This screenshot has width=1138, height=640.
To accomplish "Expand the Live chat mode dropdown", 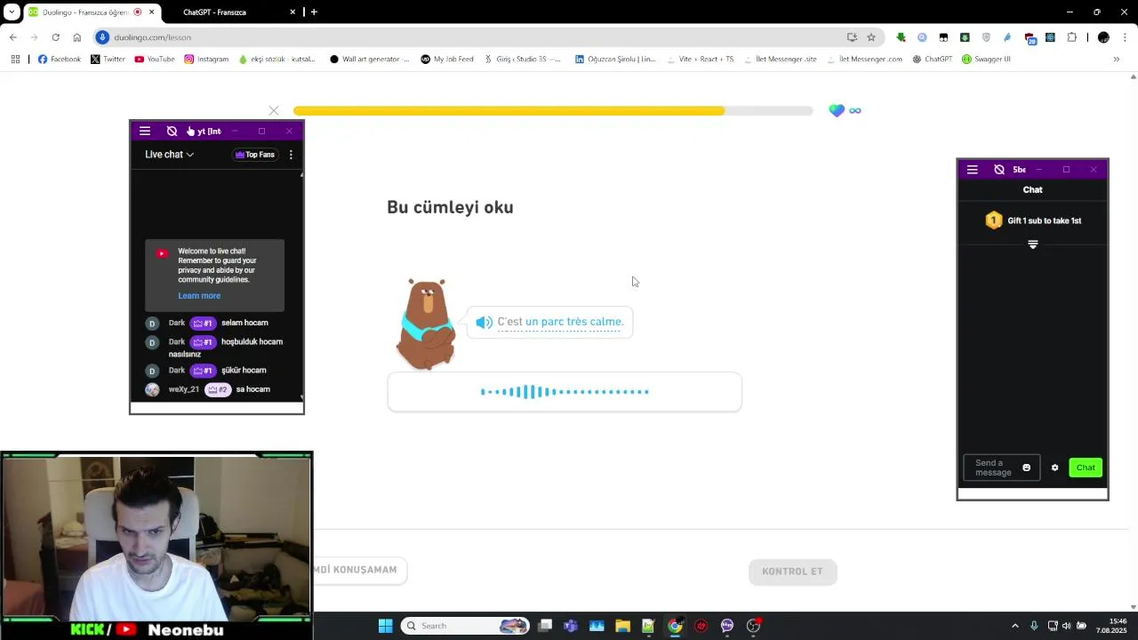I will click(x=169, y=155).
